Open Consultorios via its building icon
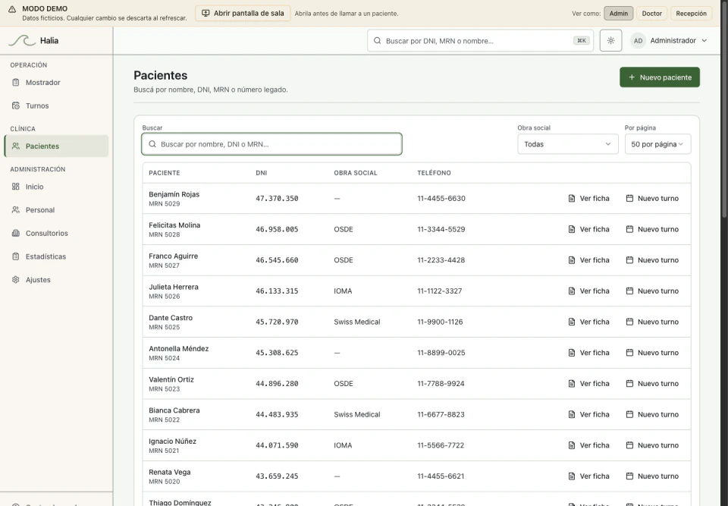 pyautogui.click(x=16, y=233)
